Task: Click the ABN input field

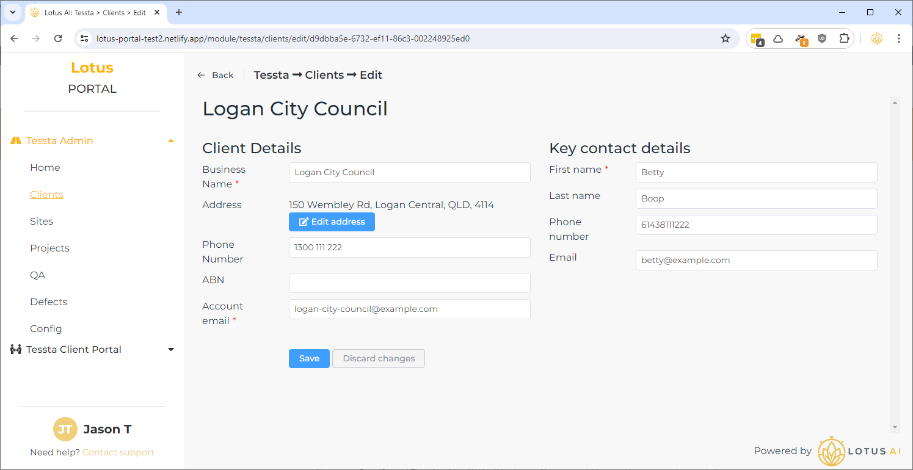Action: pyautogui.click(x=409, y=283)
